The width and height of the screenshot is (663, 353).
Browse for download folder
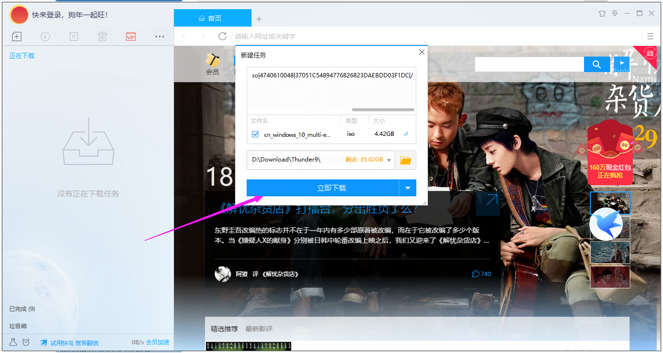pos(406,160)
